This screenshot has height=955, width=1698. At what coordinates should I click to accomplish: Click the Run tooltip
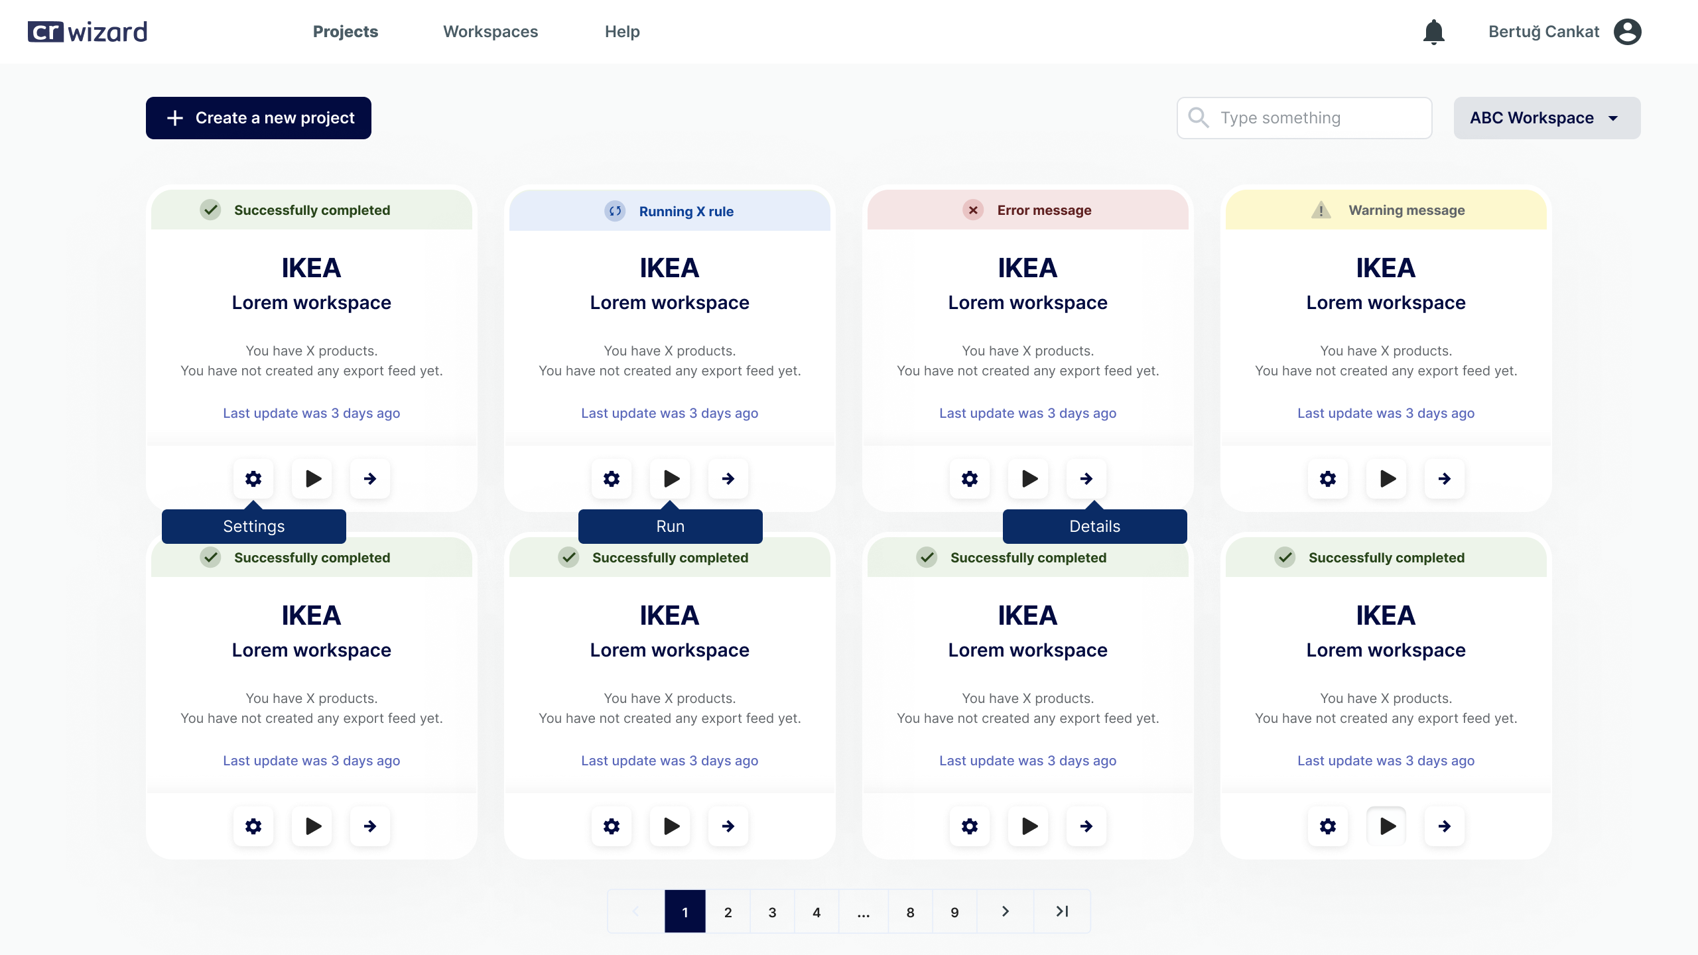(671, 526)
